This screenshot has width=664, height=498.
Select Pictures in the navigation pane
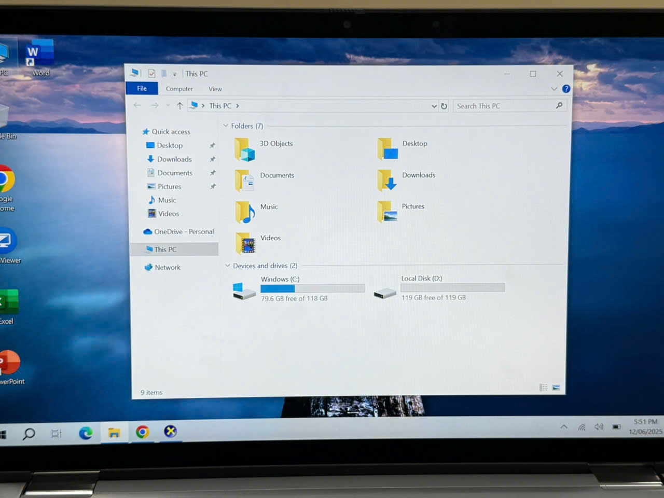click(x=170, y=186)
